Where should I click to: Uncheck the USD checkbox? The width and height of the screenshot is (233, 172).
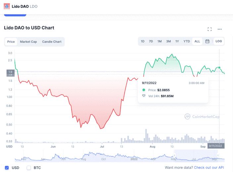click(x=7, y=168)
